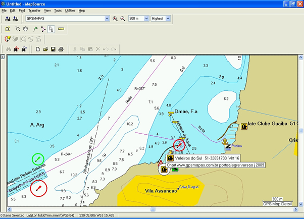
Task: Click the Piscina swimming pool map marker
Action: [228, 147]
